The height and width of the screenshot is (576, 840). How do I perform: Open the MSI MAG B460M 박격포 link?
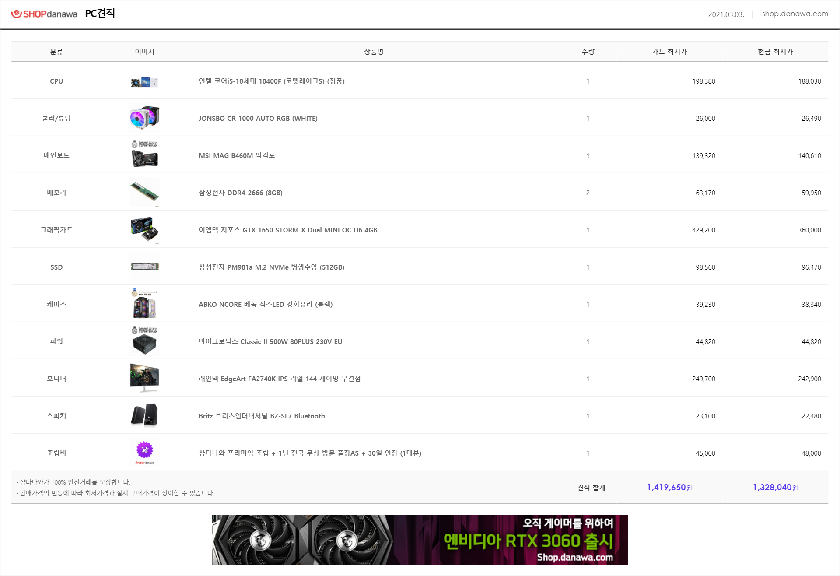point(237,156)
